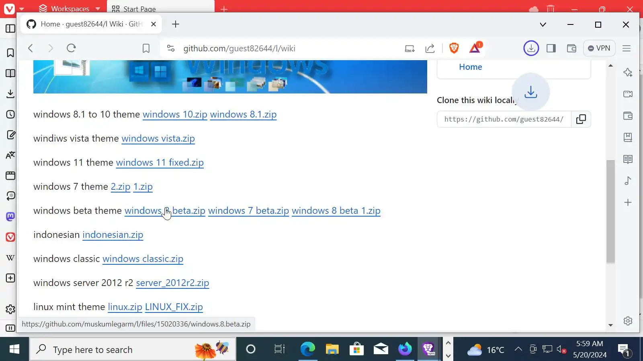This screenshot has height=361, width=643.
Task: Open Vivaldi Translate panel
Action: (x=10, y=155)
